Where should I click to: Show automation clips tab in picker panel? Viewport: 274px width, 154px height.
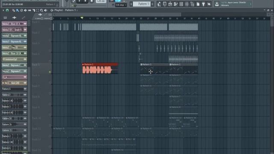coord(24,18)
